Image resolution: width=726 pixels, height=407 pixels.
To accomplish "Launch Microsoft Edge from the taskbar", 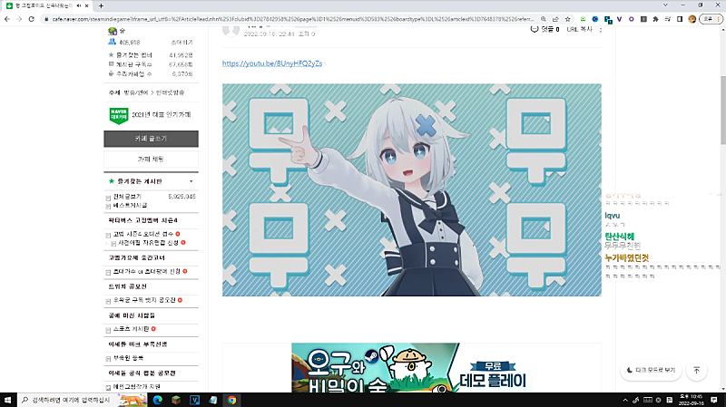I will click(157, 400).
